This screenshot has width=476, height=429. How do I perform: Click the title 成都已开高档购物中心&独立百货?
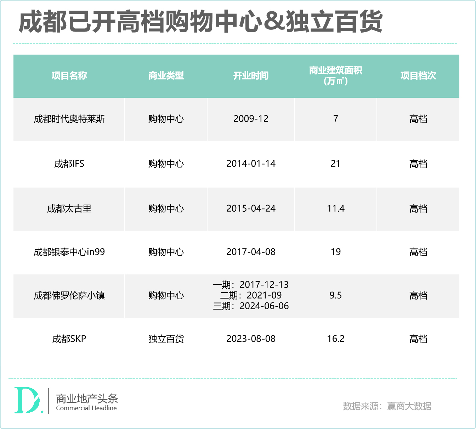tap(200, 22)
